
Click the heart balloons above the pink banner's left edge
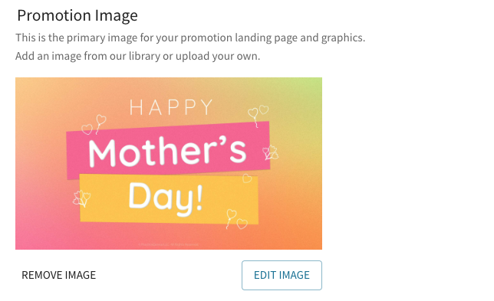pos(94,125)
